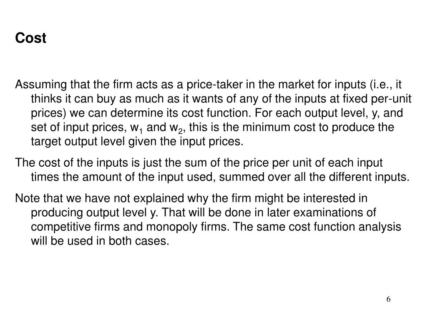
Task: Click the w1 subscript variable
Action: click(x=136, y=127)
